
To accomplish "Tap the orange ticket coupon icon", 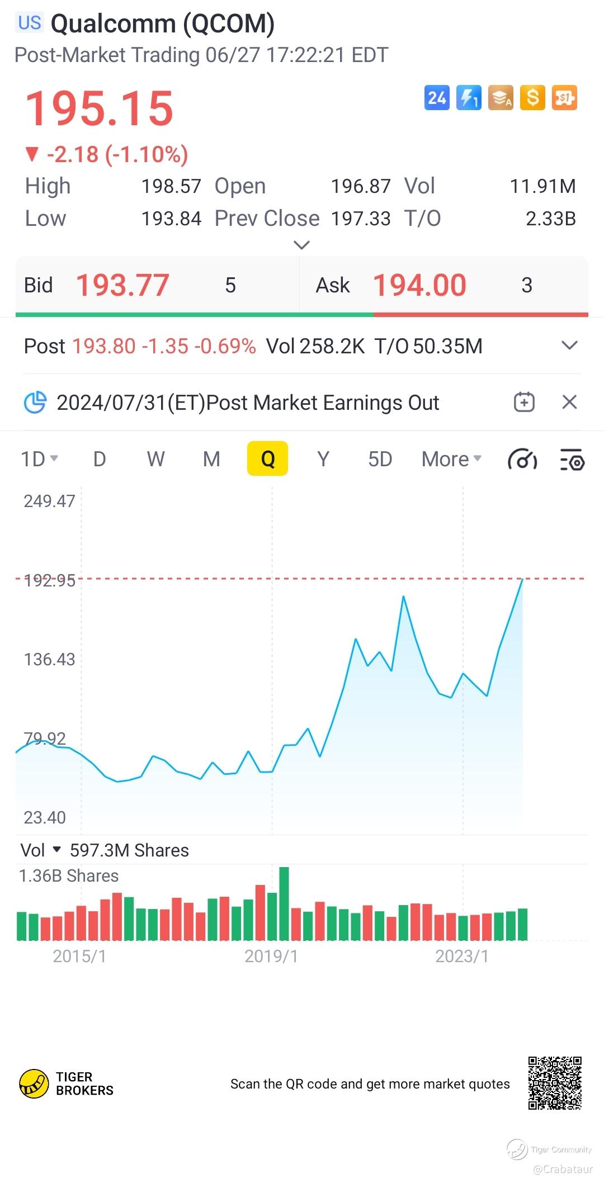I will click(564, 98).
